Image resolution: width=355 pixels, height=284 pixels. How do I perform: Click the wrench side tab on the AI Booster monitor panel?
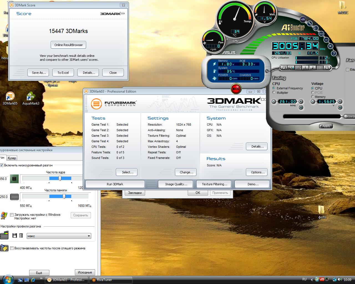coord(267,71)
